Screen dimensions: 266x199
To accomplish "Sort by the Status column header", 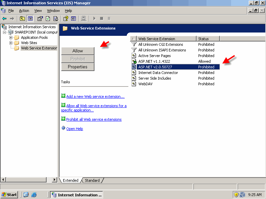I will click(208, 39).
